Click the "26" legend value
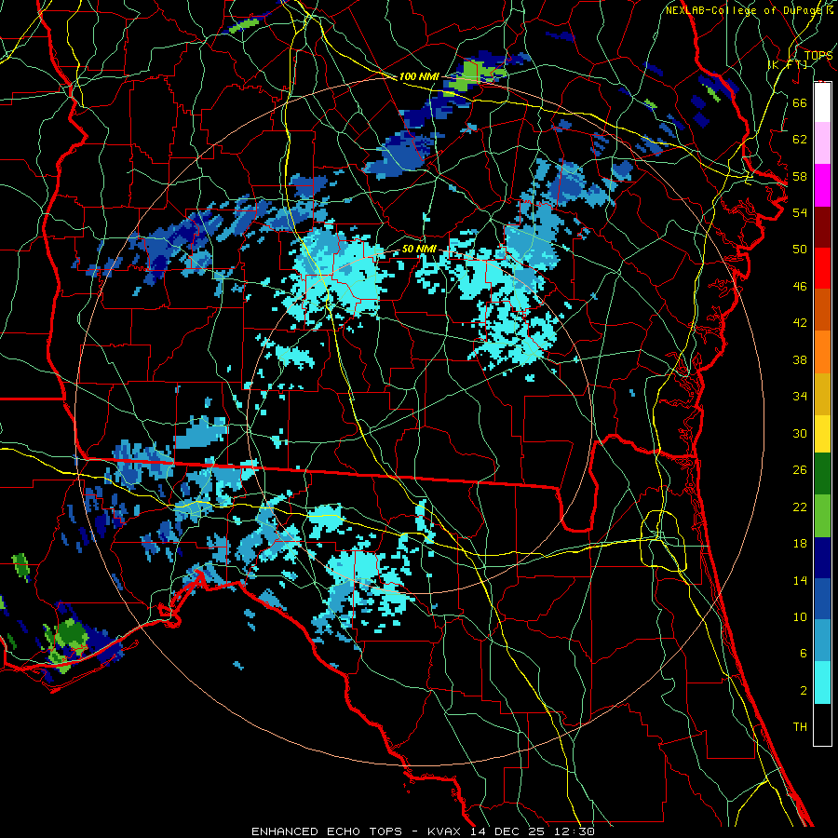838x838 pixels. click(x=800, y=470)
